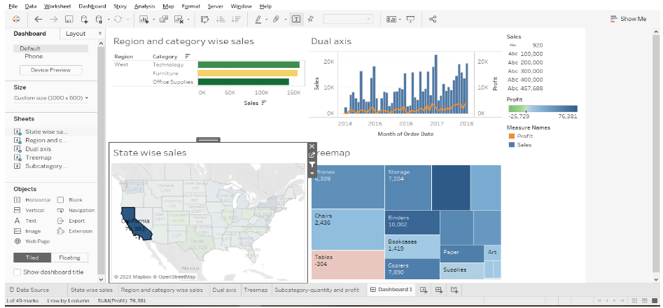The height and width of the screenshot is (308, 663).
Task: Click the Share workbook toolbar icon
Action: (433, 19)
